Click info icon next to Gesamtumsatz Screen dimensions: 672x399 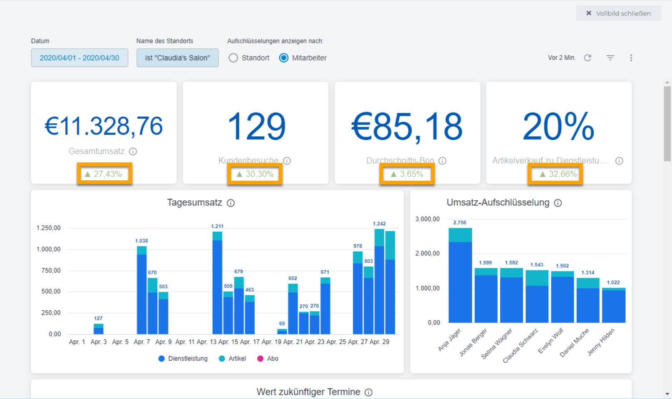click(133, 152)
